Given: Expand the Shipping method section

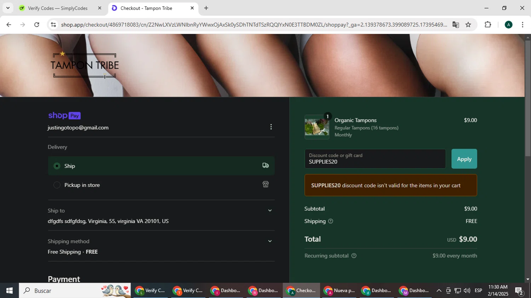Looking at the screenshot, I should [270, 241].
